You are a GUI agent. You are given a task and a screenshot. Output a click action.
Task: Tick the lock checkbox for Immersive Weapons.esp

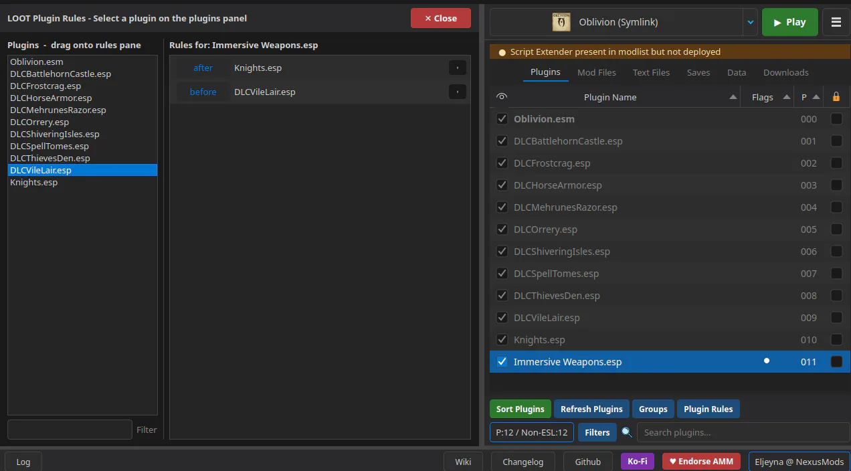tap(836, 362)
